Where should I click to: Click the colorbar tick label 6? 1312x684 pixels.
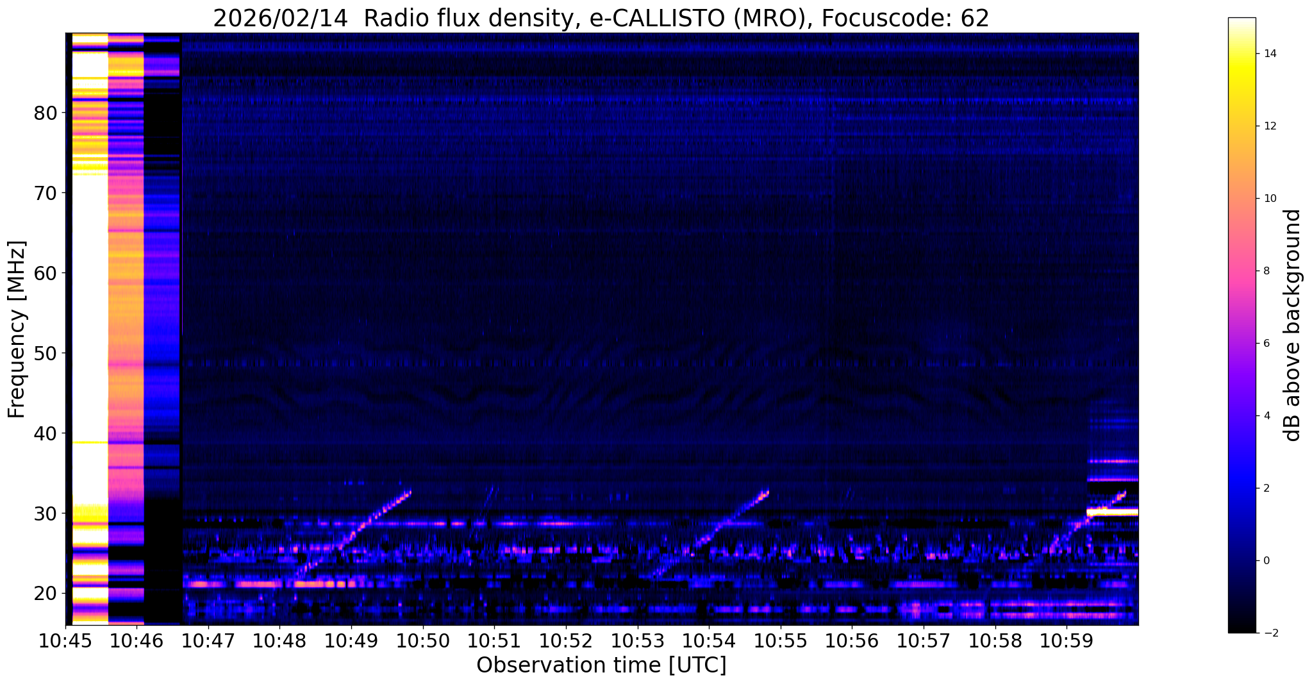click(x=1266, y=344)
